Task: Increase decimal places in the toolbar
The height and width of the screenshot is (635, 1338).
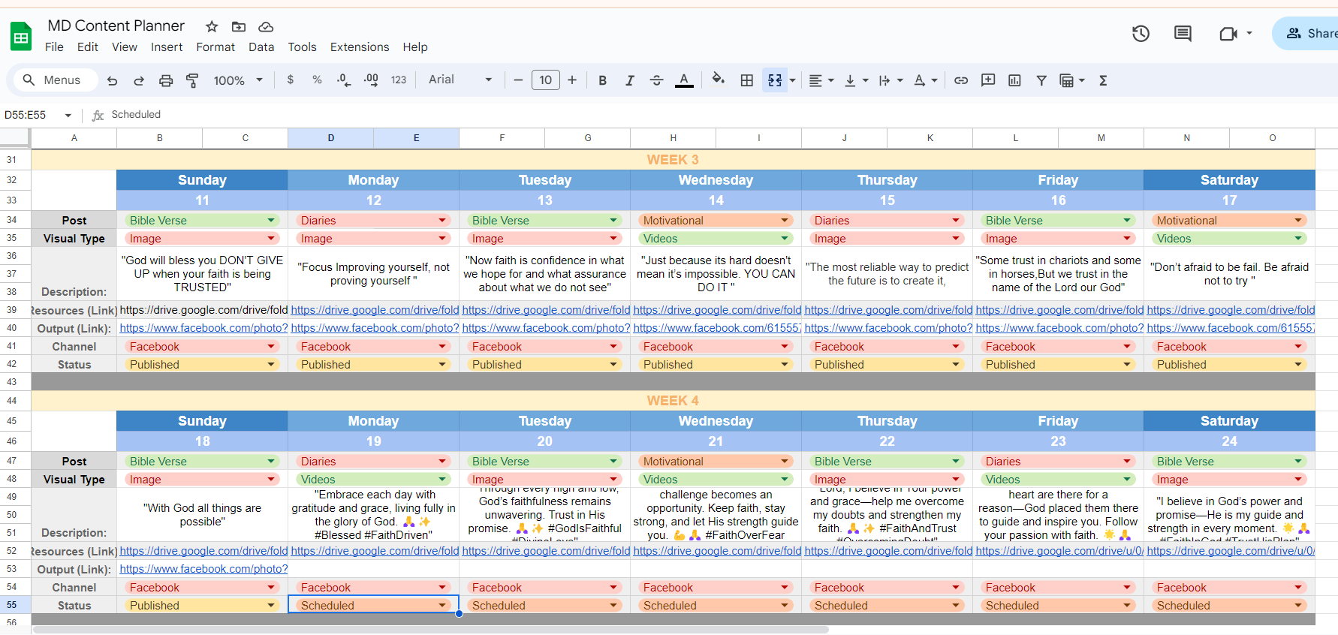Action: coord(371,80)
